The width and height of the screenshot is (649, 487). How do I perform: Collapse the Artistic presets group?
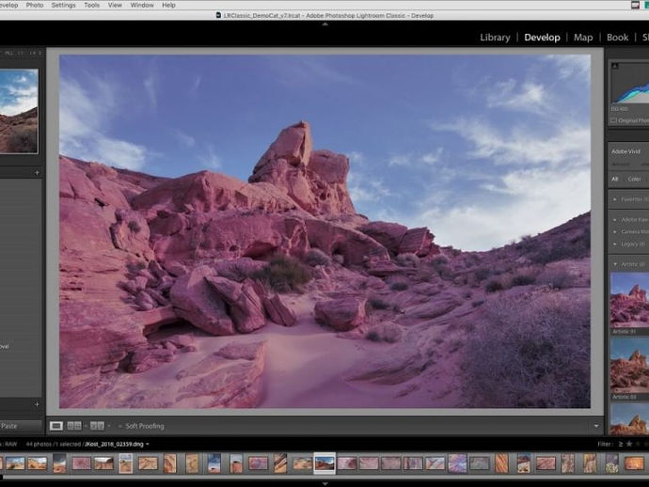pyautogui.click(x=615, y=264)
